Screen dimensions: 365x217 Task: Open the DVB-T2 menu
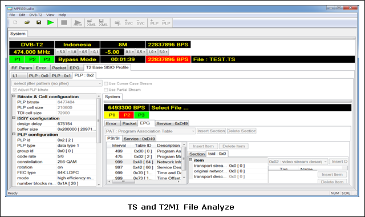[35, 15]
